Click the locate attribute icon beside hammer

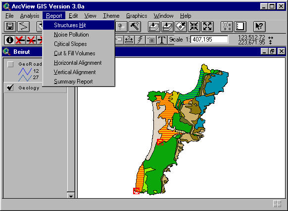(x=121, y=27)
